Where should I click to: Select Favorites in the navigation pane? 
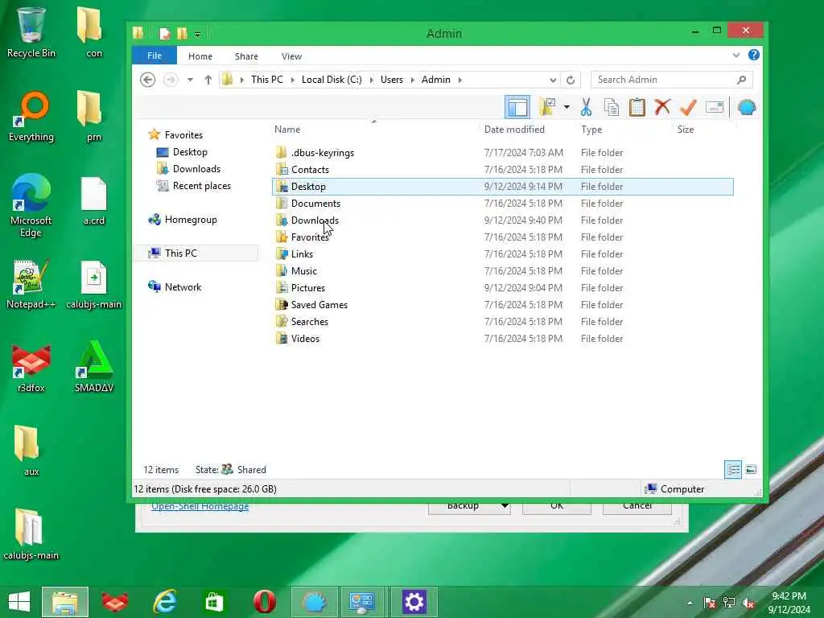tap(183, 135)
